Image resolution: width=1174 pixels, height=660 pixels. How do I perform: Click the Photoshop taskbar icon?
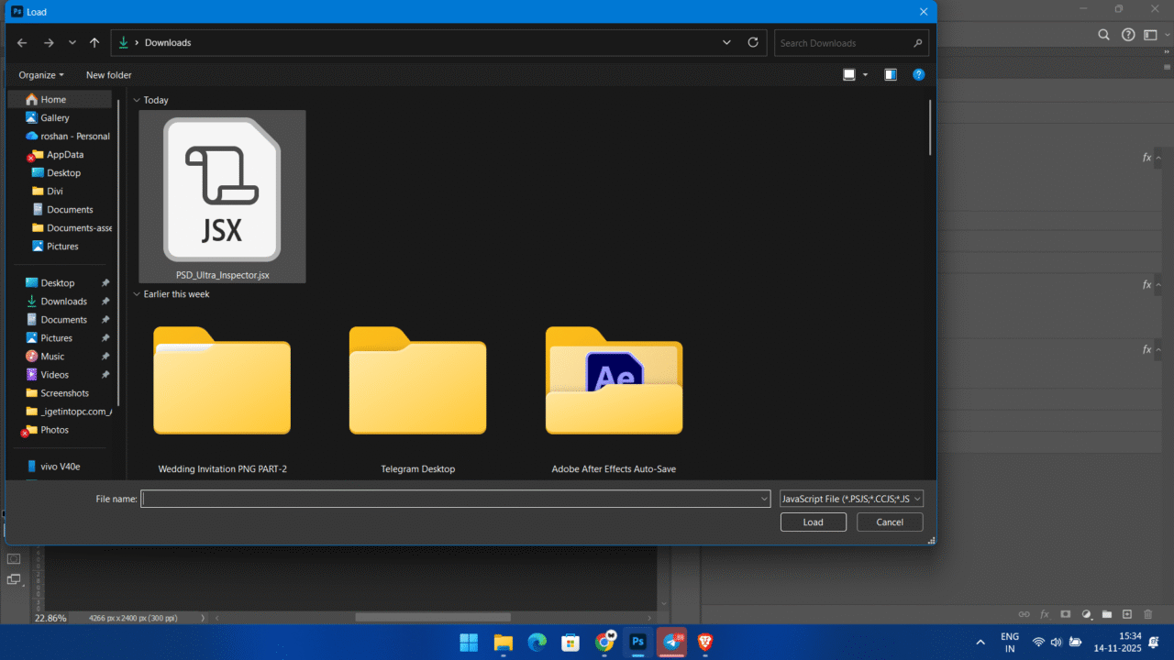coord(637,642)
